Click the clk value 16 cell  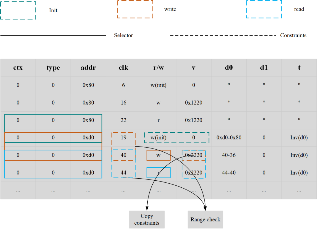pyautogui.click(x=124, y=103)
